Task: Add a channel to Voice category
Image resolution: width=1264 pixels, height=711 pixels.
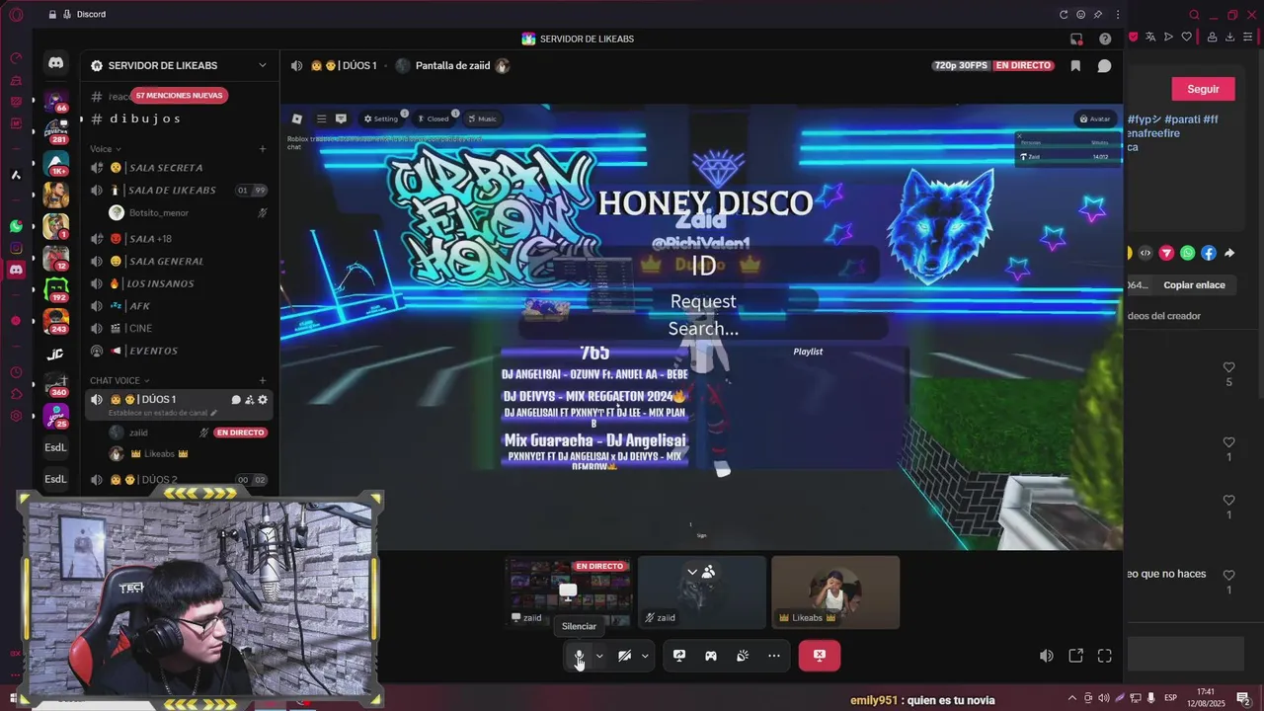Action: [x=263, y=149]
